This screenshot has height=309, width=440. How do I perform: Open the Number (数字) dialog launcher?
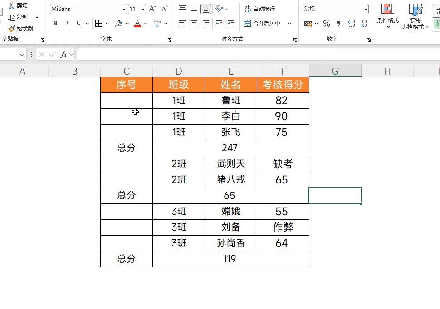(369, 40)
